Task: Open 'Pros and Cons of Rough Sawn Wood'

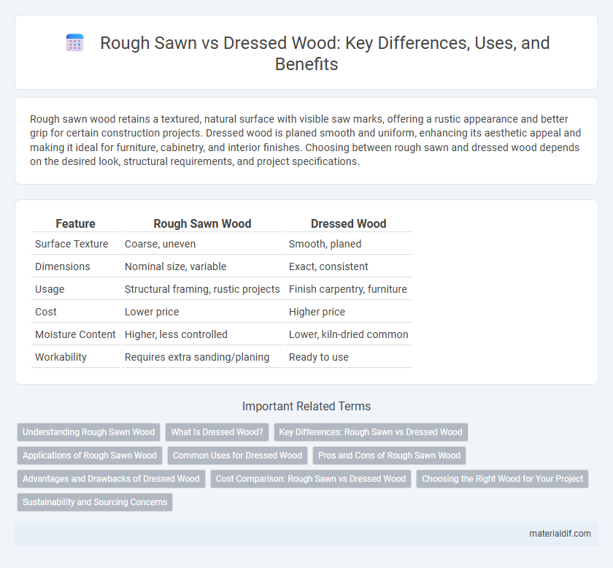Action: point(389,456)
